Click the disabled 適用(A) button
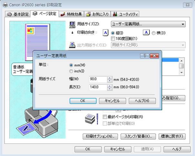 [x=147, y=149]
